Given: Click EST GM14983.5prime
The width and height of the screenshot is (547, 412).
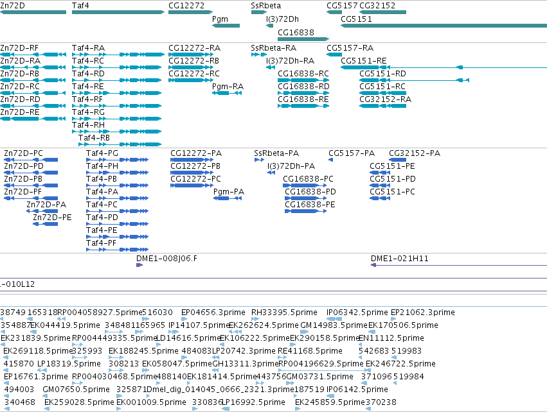Looking at the screenshot, I should point(334,325).
